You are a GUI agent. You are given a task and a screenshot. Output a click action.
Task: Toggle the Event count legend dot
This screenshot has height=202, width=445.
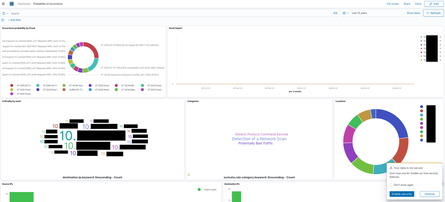coord(199,189)
